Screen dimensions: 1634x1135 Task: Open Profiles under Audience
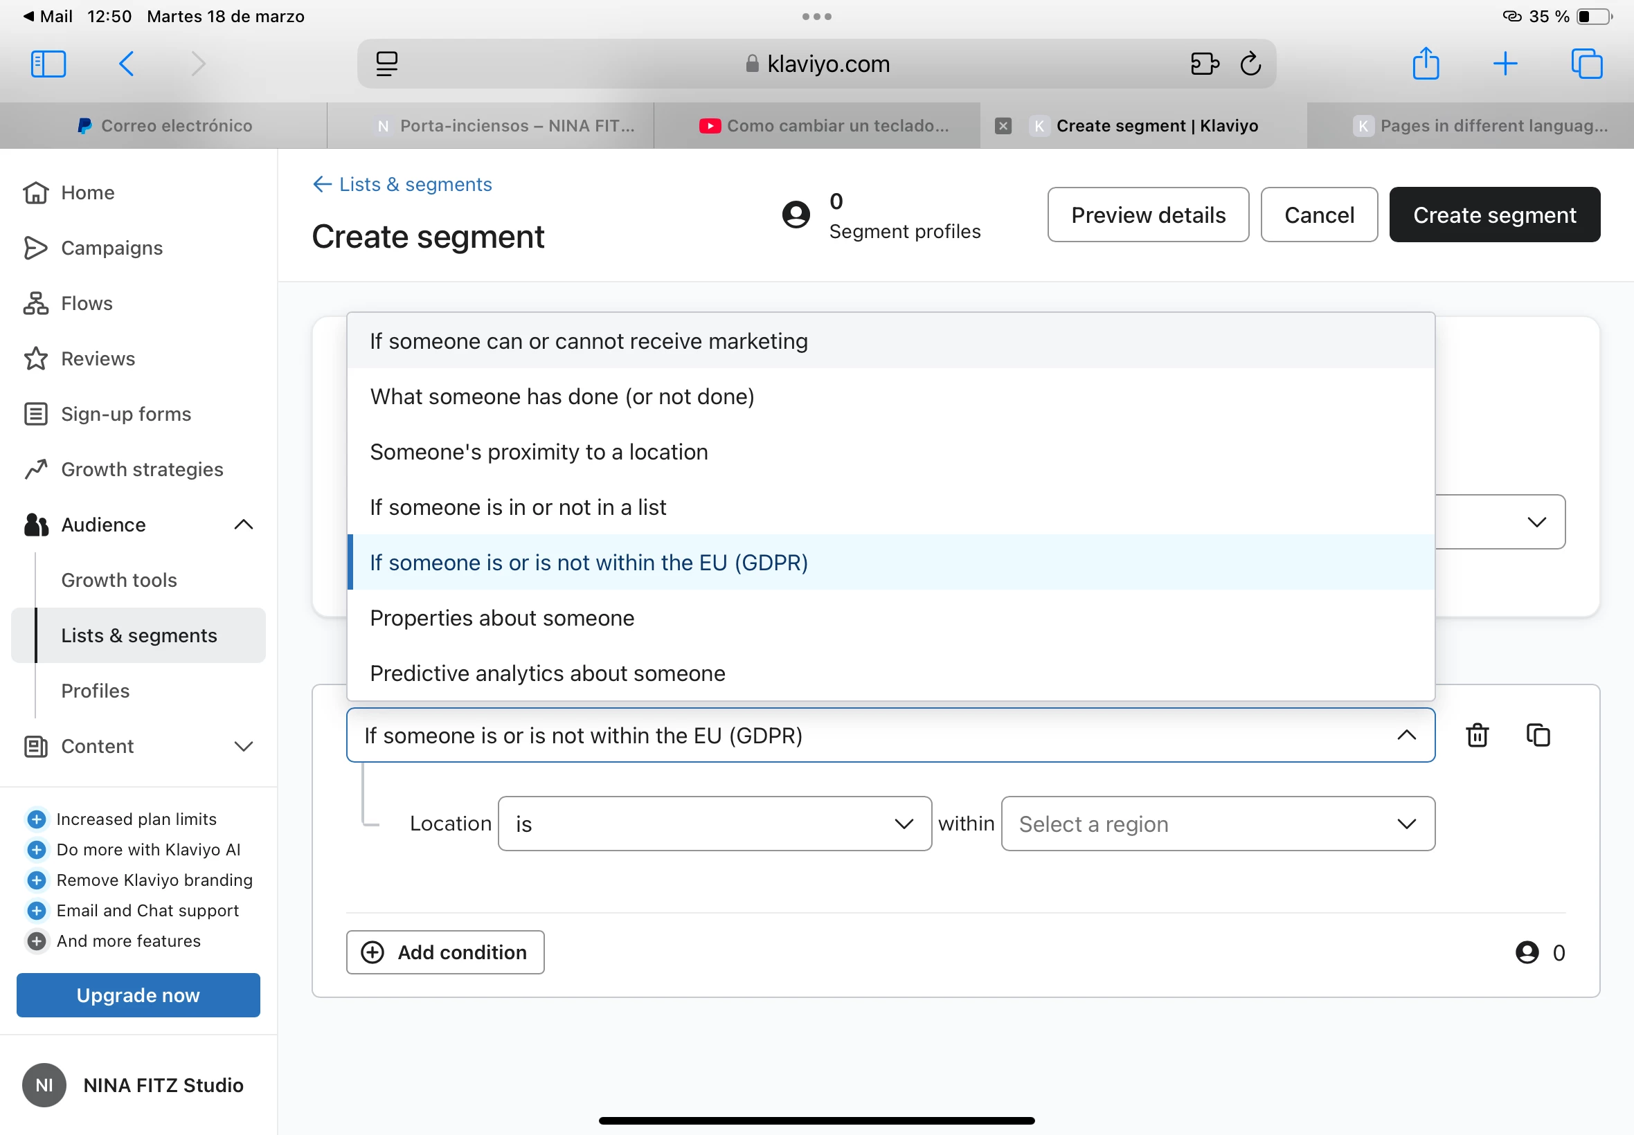click(96, 691)
